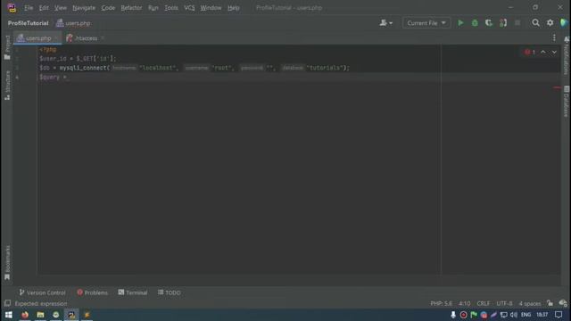Click the PHP 5.6 language level widget

coord(441,303)
